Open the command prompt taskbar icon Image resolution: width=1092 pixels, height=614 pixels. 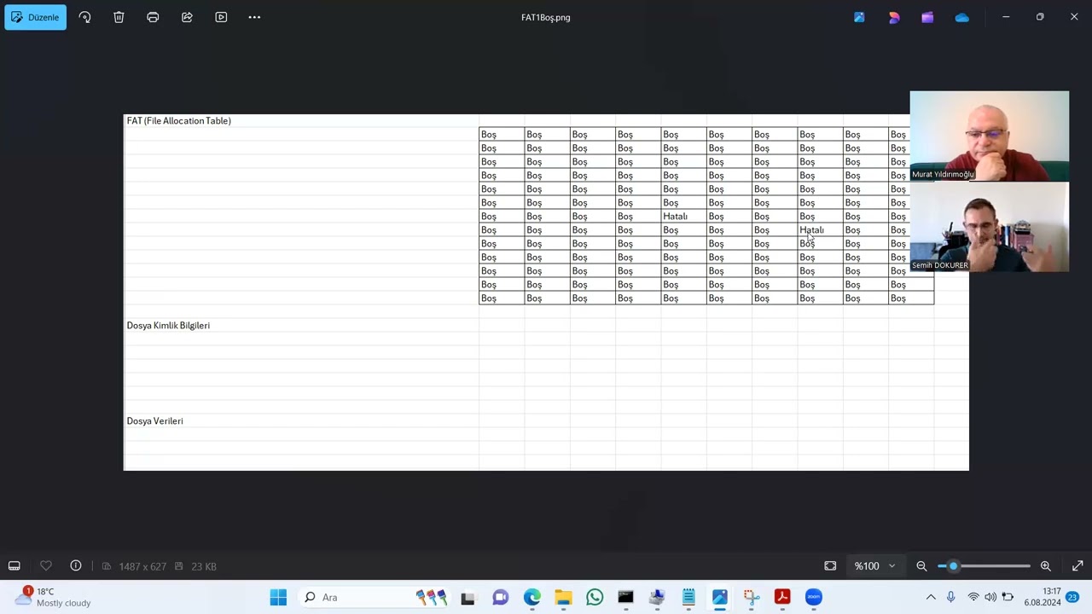625,597
